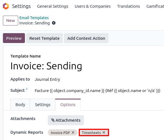Click the Reset Template button

click(45, 38)
